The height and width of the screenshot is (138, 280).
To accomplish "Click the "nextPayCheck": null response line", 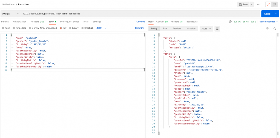I will tap(187, 85).
